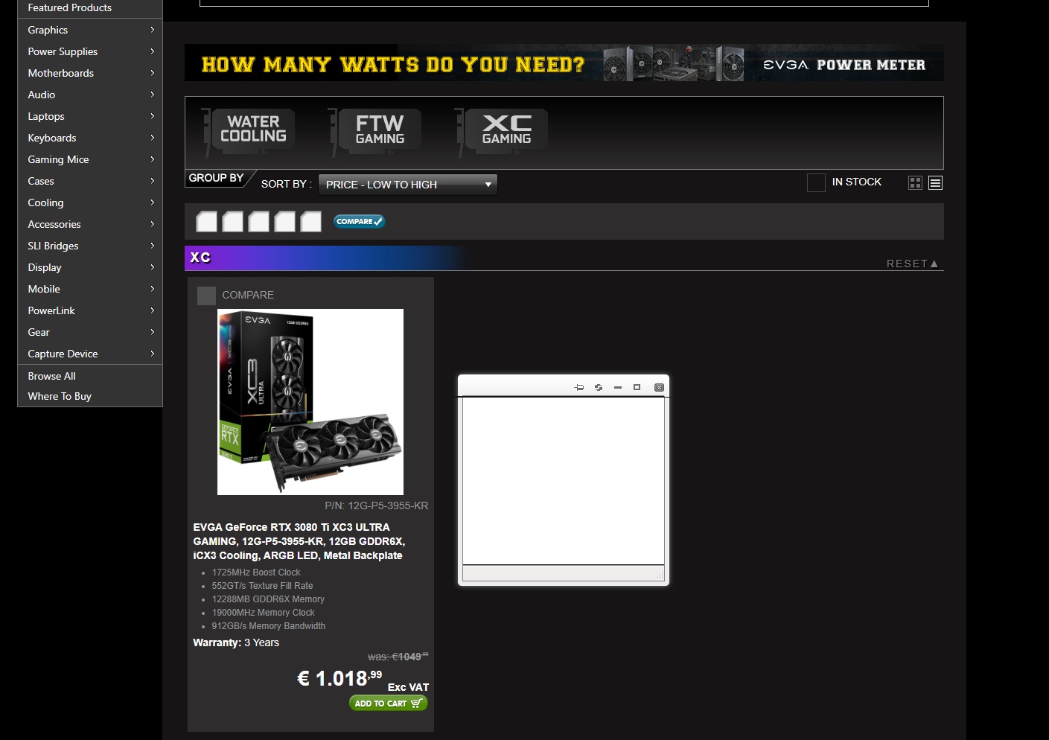This screenshot has width=1049, height=740.
Task: Click the '552GT/s Texture Fill Rate' spec
Action: point(262,586)
